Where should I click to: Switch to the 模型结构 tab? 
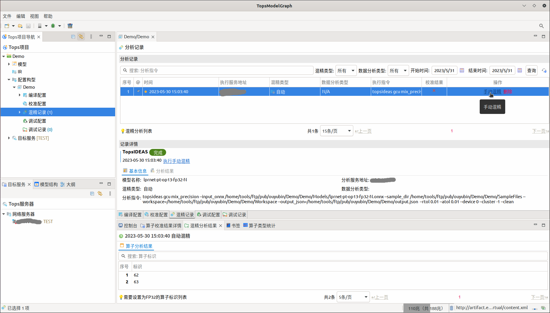46,185
